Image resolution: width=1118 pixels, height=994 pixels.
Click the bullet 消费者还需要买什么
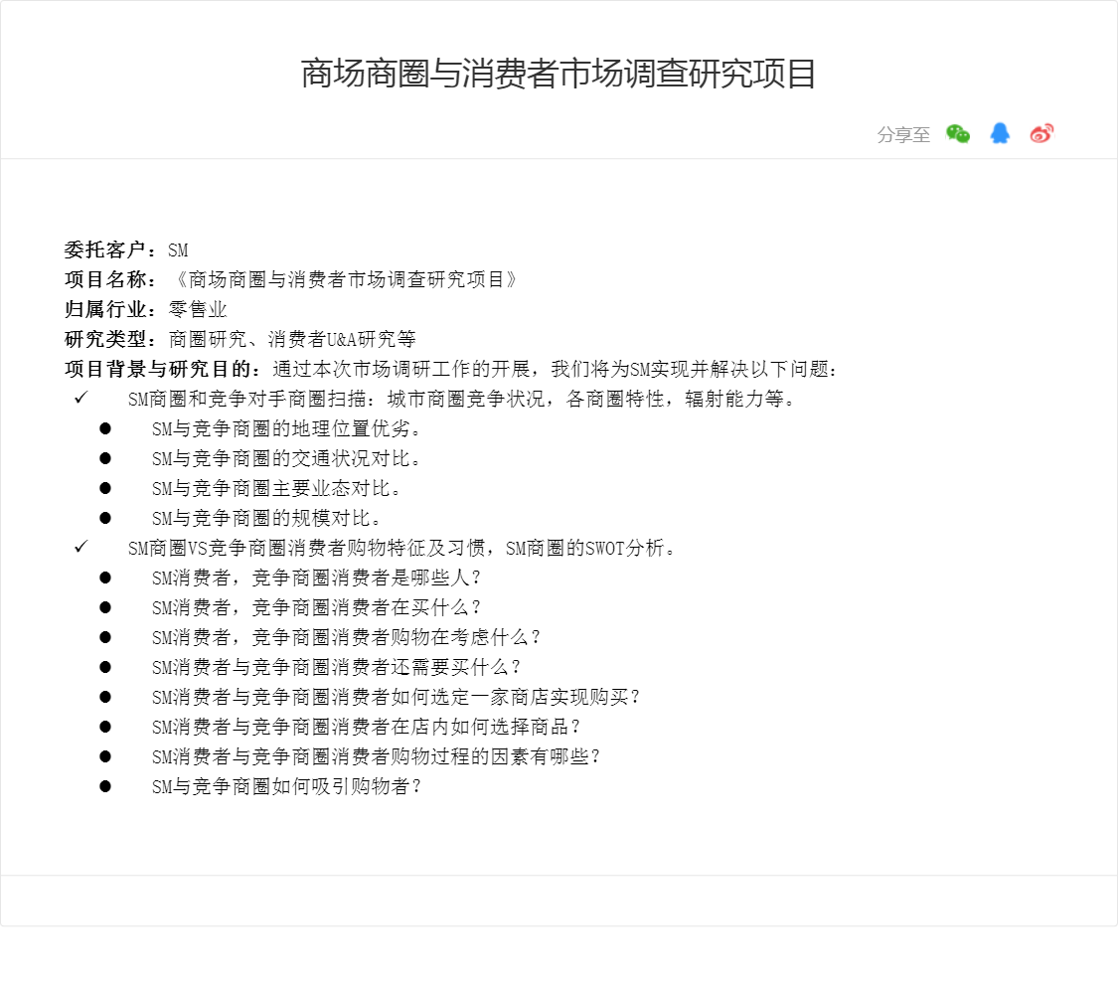(x=337, y=667)
